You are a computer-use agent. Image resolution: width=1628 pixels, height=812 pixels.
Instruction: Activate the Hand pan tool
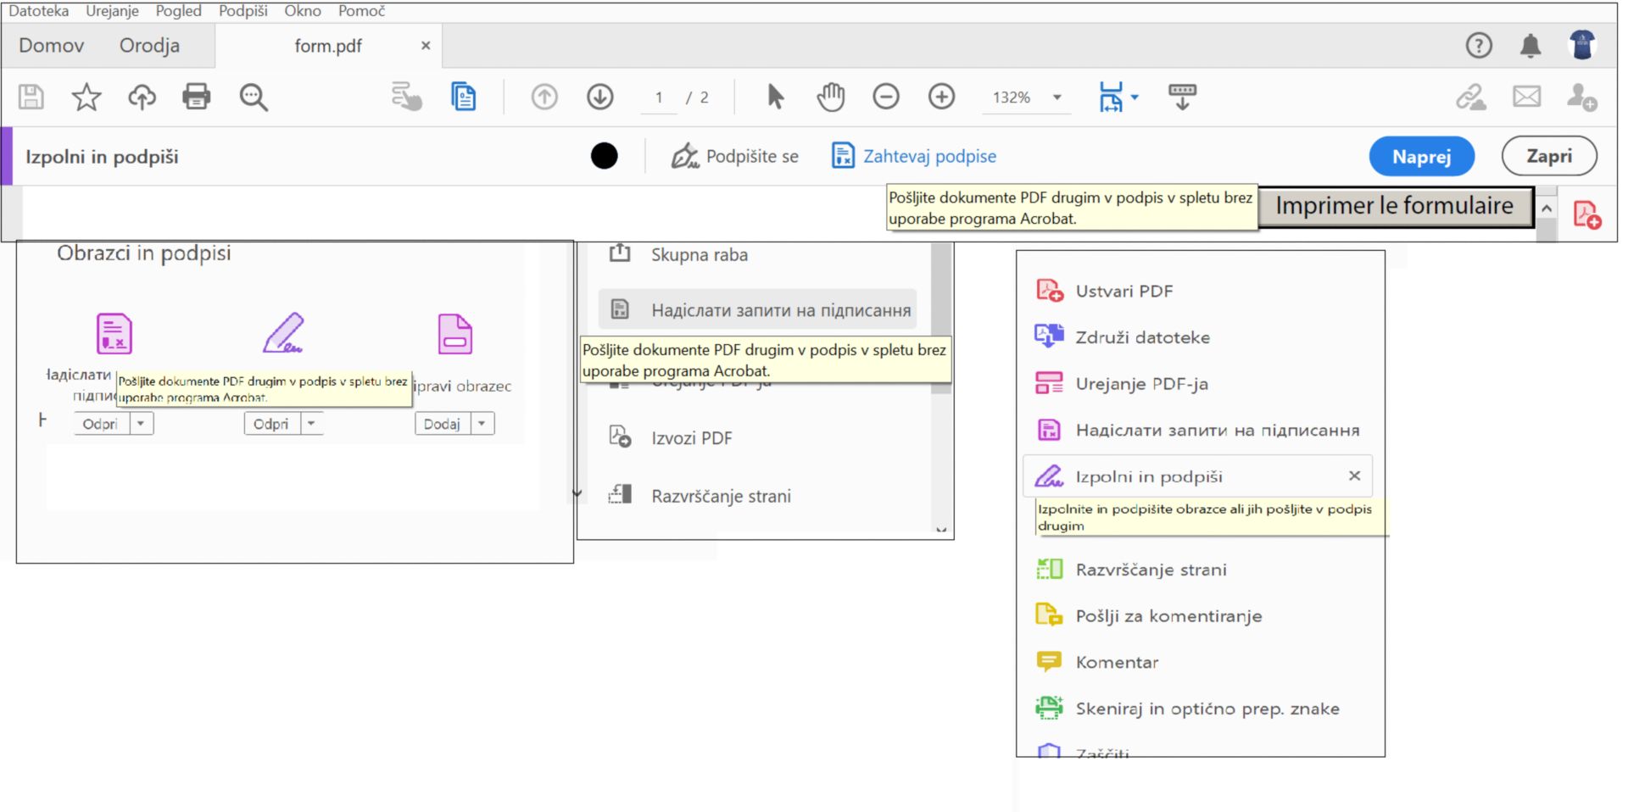coord(831,97)
